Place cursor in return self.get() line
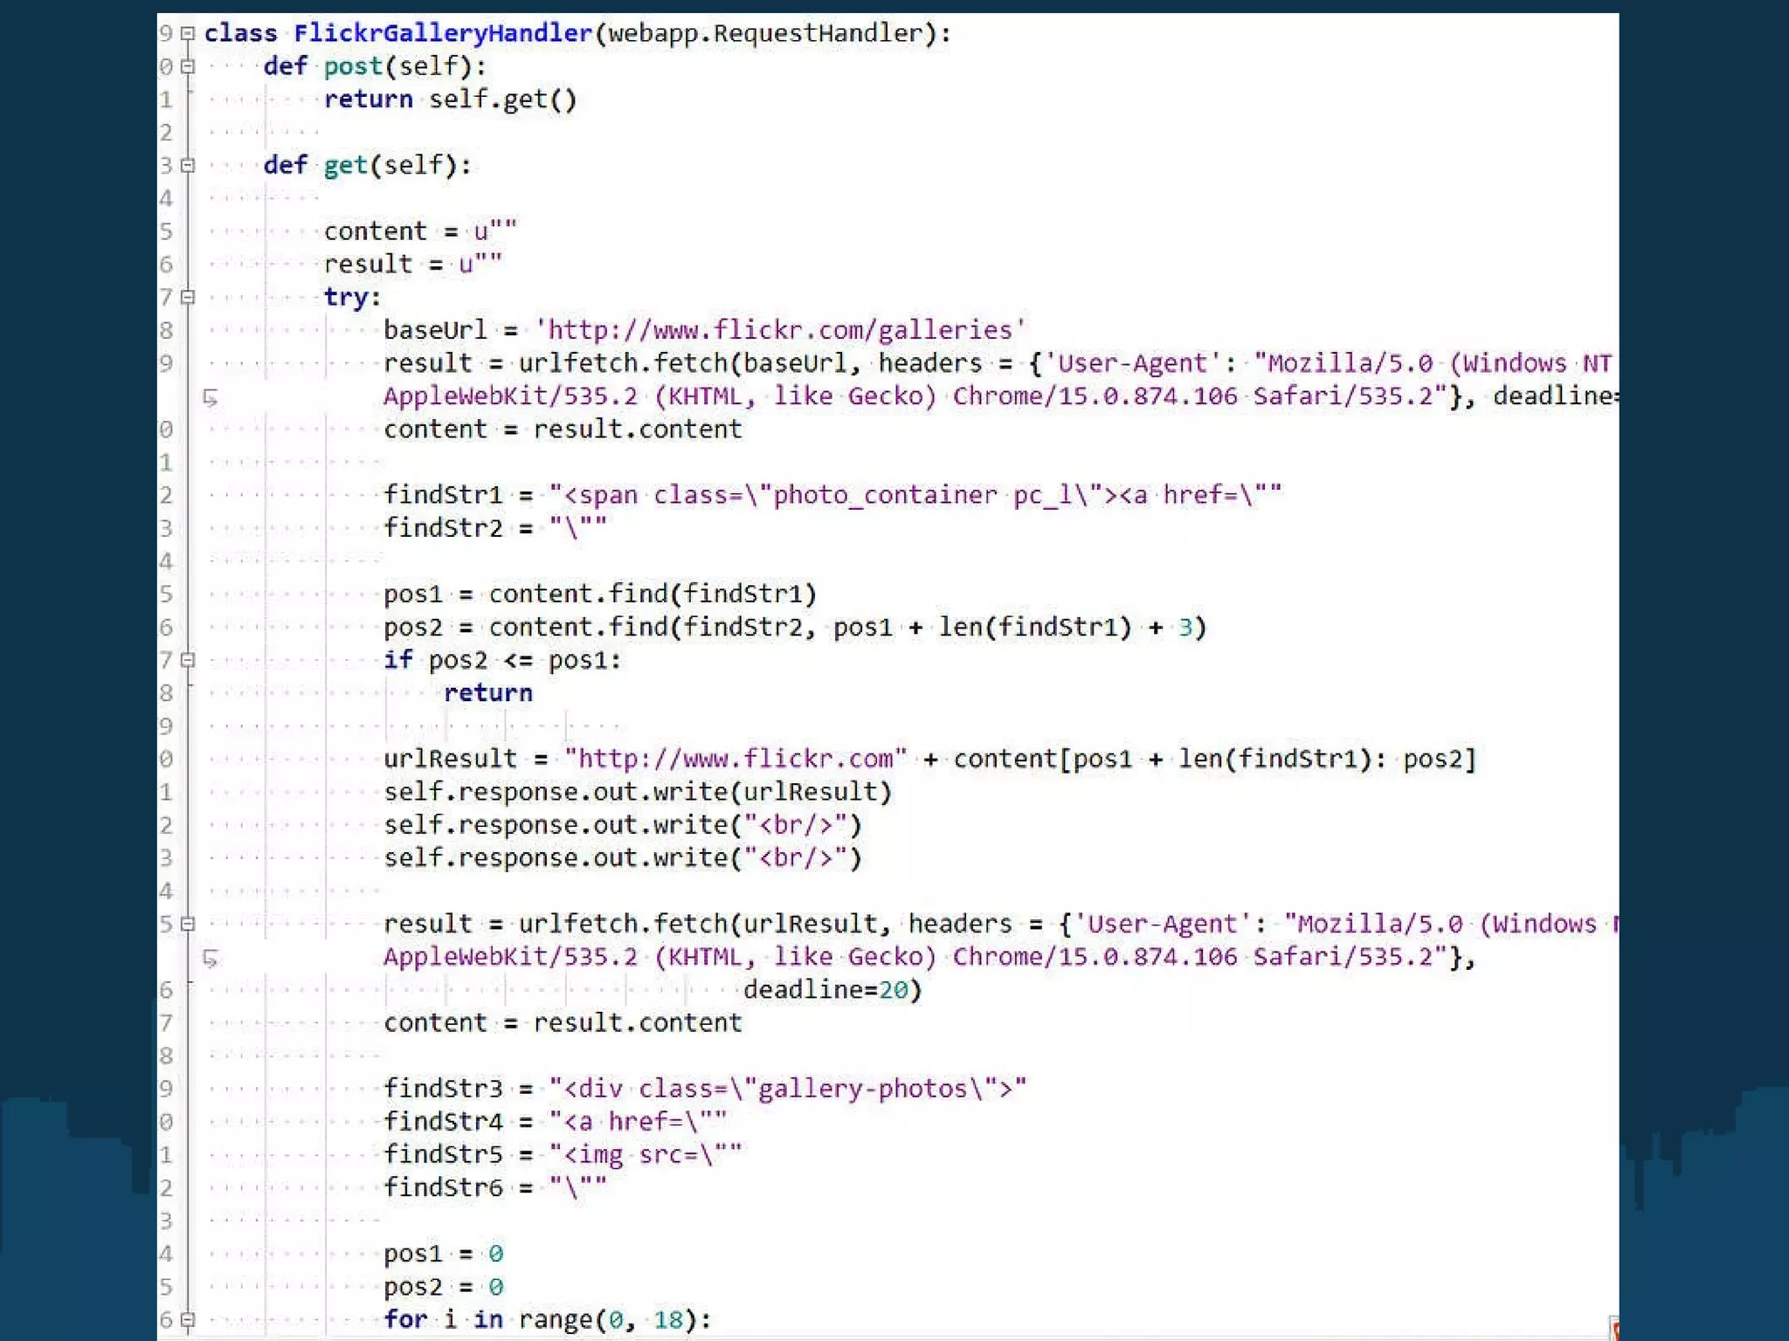This screenshot has width=1789, height=1341. (x=450, y=100)
